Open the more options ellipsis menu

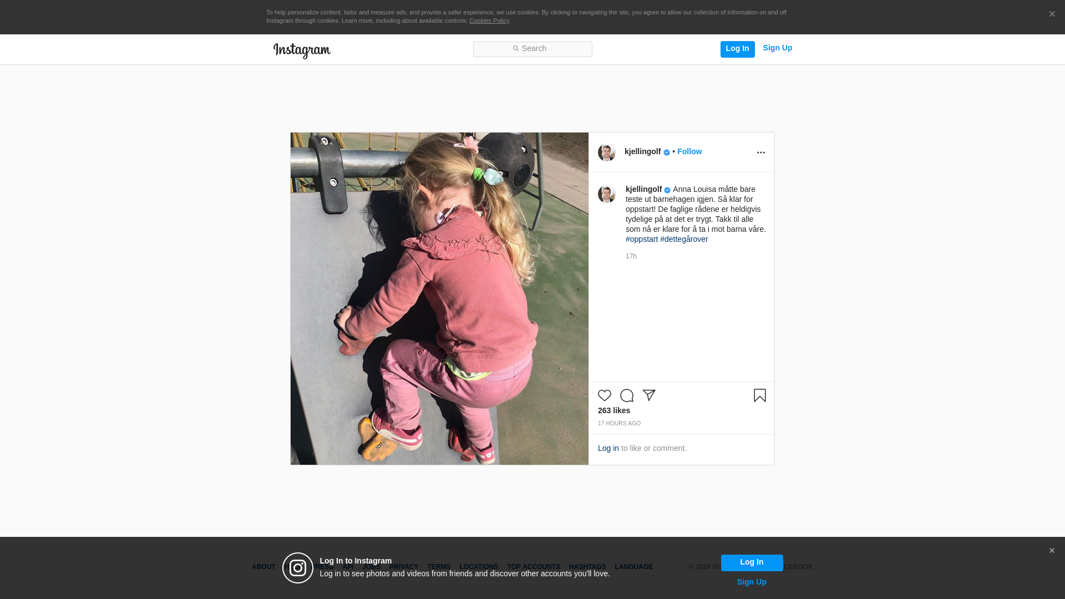pos(760,153)
